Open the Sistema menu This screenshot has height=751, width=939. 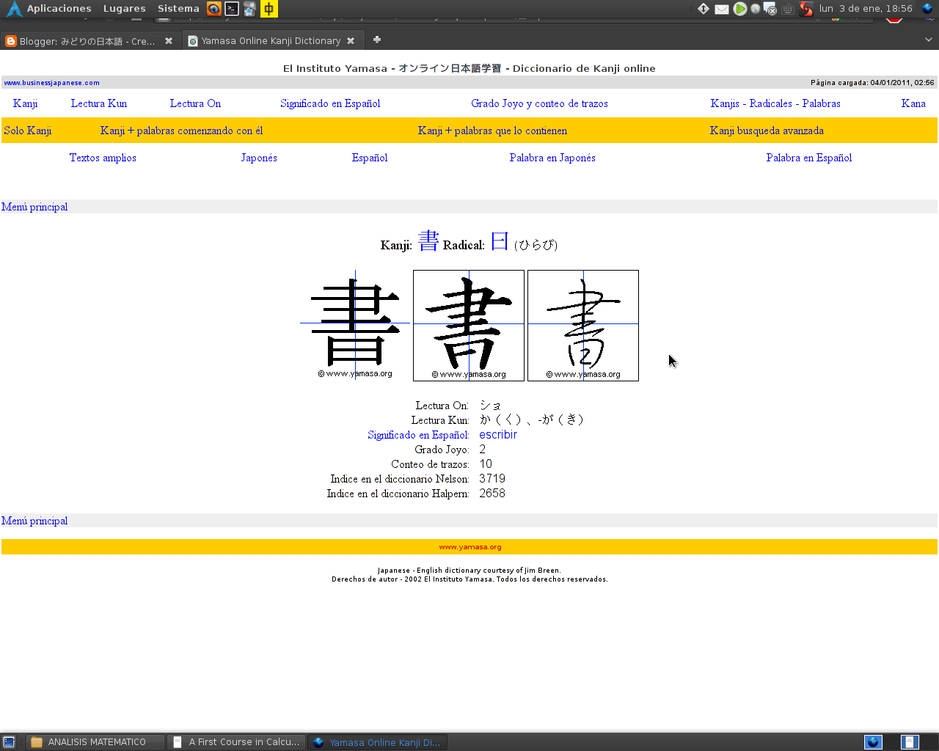178,9
